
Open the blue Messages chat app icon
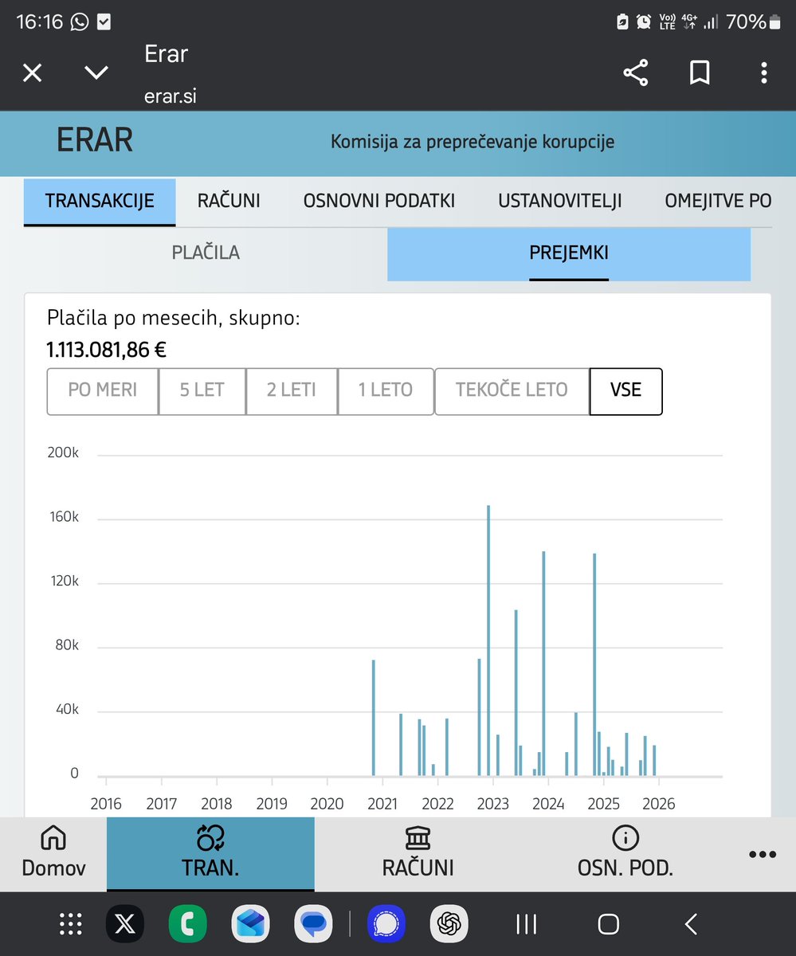click(314, 924)
